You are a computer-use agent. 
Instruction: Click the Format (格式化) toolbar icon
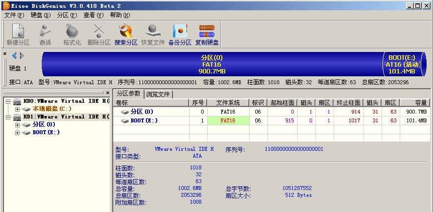[72, 31]
